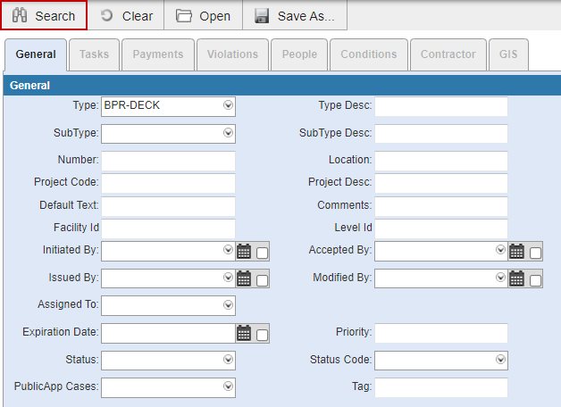Click the Save As floppy disk icon

coord(262,16)
